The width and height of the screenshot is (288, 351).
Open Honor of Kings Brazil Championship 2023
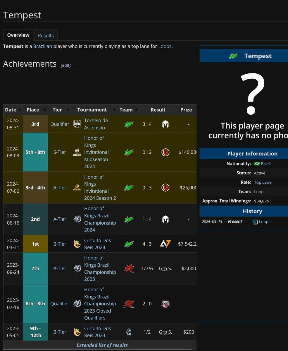pyautogui.click(x=100, y=268)
